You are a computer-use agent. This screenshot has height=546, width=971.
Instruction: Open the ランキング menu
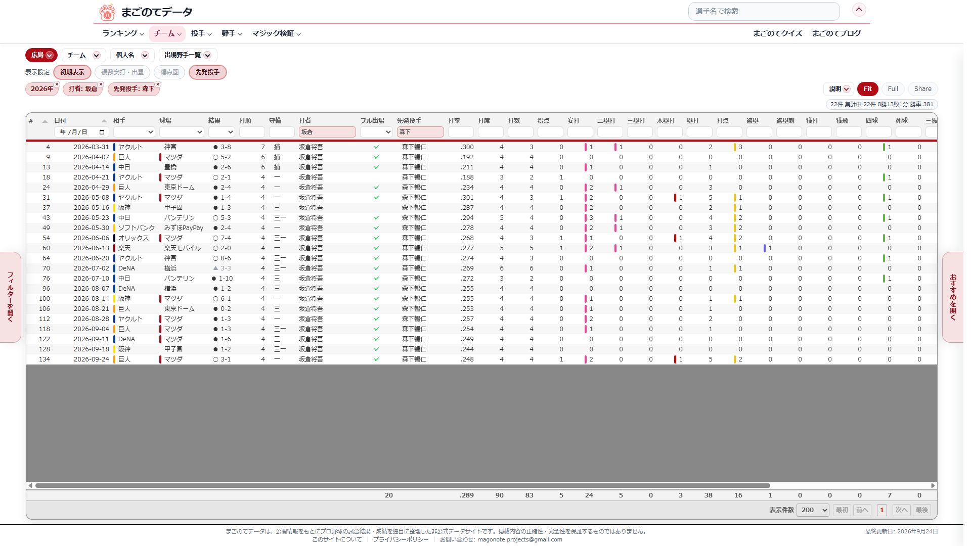(x=123, y=33)
